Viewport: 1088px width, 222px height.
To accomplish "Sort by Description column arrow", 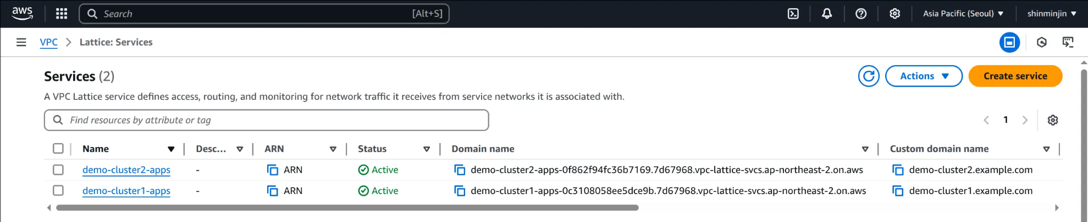I will (x=240, y=149).
